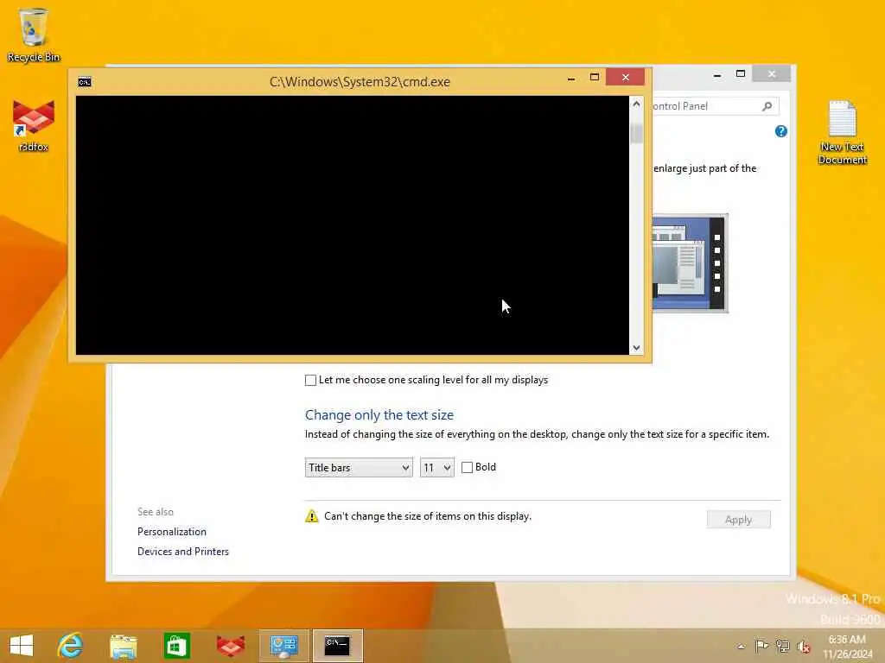Maximize the cmd.exe window
This screenshot has width=885, height=663.
tap(595, 77)
